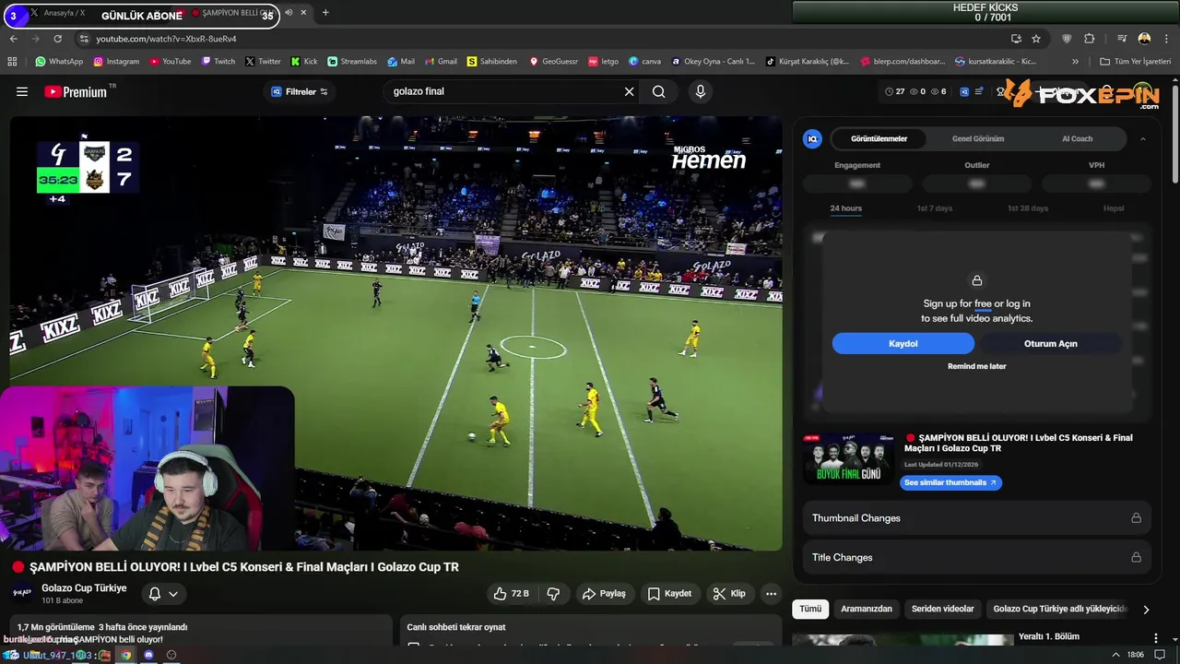Open the Tüm Yer İşaretleri folder
The height and width of the screenshot is (664, 1180).
(1135, 62)
